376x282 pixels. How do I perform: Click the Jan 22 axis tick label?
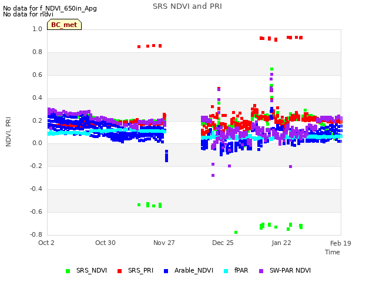point(281,243)
